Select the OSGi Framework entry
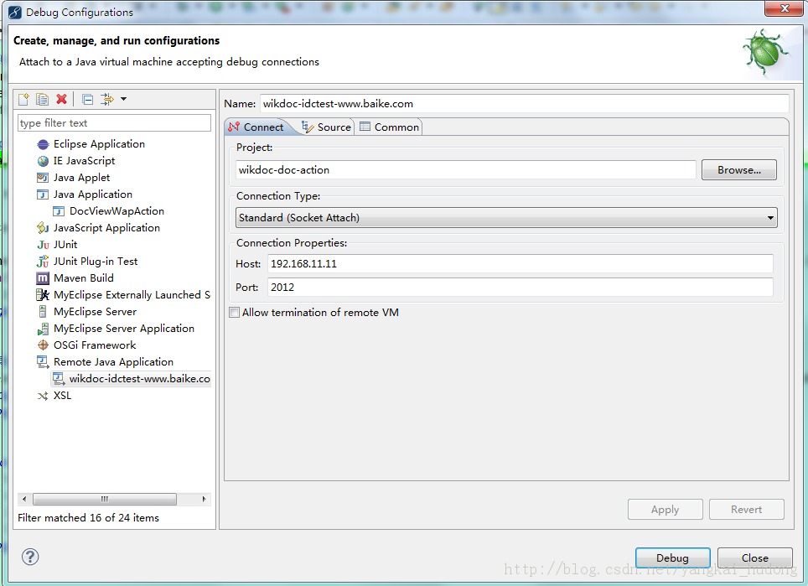 pyautogui.click(x=95, y=345)
